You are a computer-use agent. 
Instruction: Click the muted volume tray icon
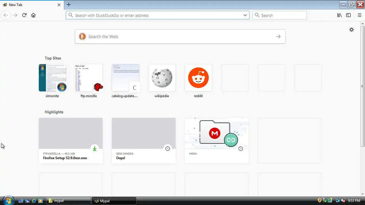coord(343,200)
